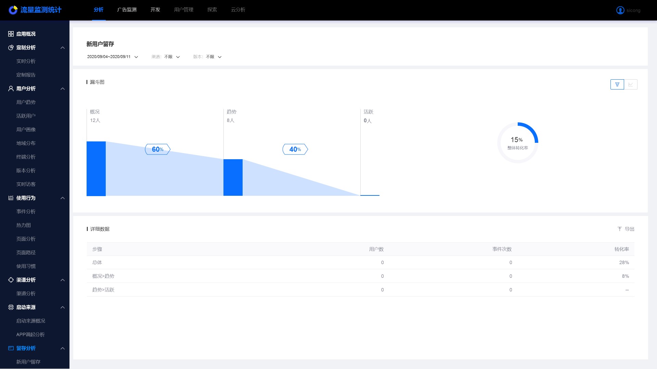Click the 事件次数 column header
657x369 pixels.
[502, 249]
